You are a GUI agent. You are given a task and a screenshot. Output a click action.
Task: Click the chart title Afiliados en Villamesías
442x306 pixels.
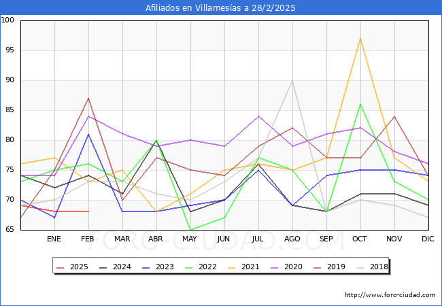click(x=220, y=8)
